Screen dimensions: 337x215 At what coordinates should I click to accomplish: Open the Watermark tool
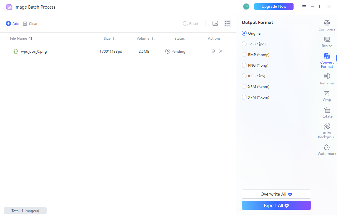[x=327, y=150]
